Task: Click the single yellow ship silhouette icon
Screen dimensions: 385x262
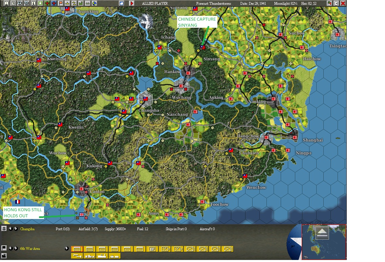Action: click(67, 3)
